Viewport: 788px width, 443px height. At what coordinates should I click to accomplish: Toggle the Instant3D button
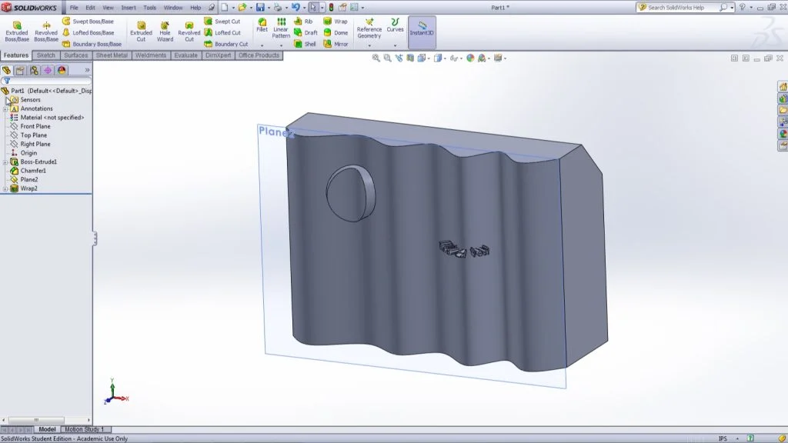422,29
